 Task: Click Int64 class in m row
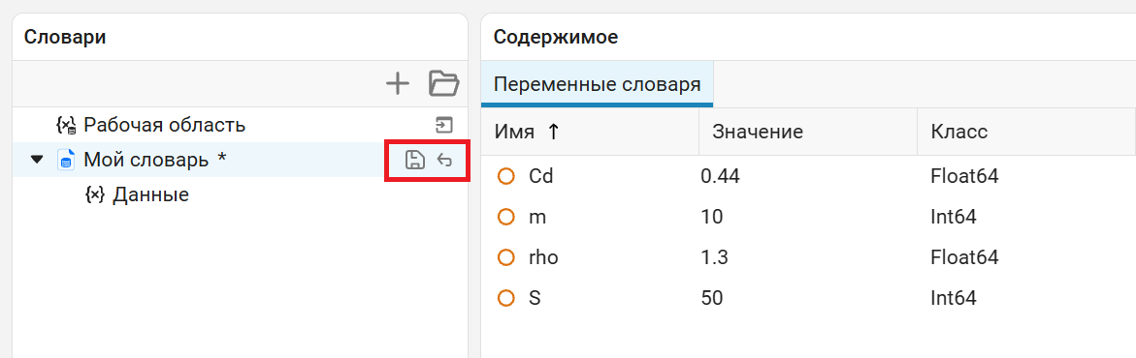pyautogui.click(x=954, y=216)
